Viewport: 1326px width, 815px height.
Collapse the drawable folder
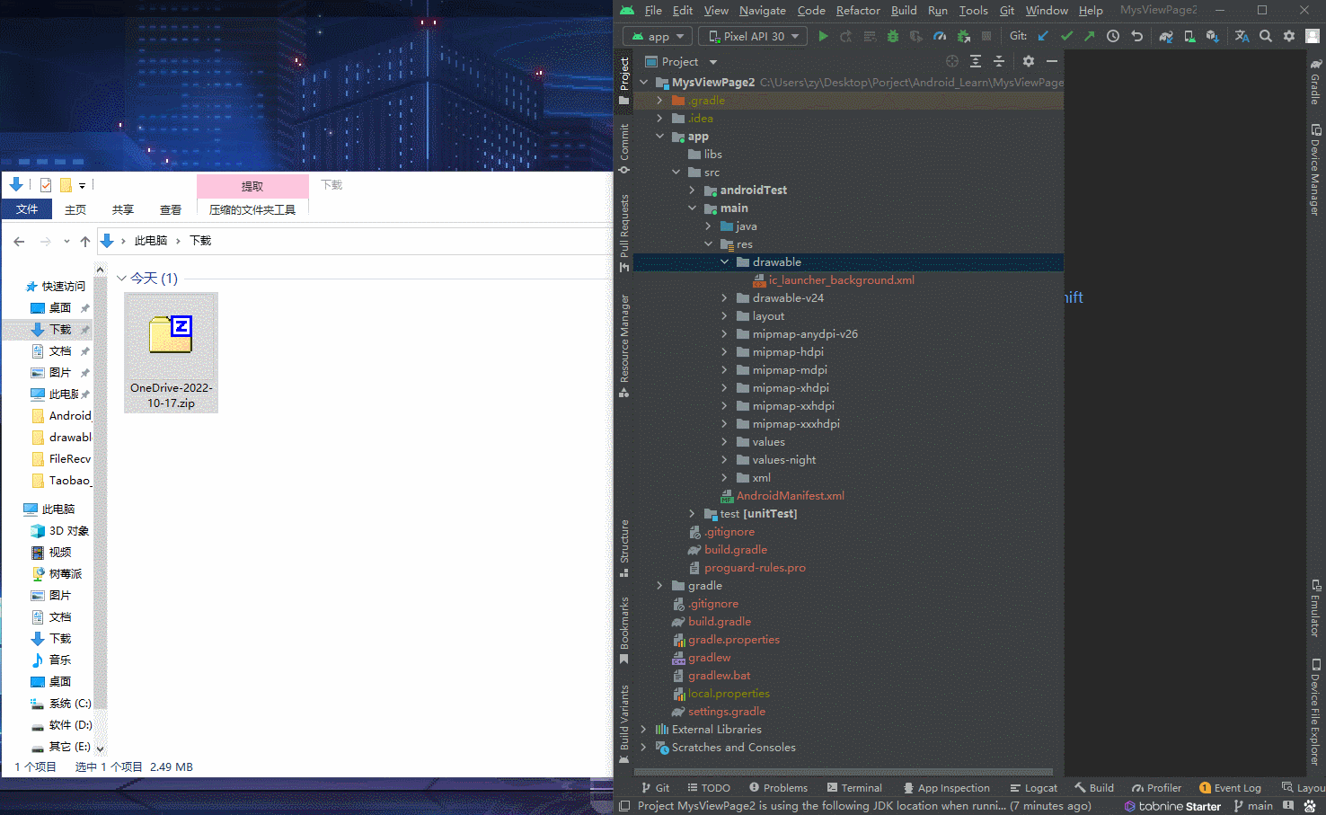(x=724, y=262)
